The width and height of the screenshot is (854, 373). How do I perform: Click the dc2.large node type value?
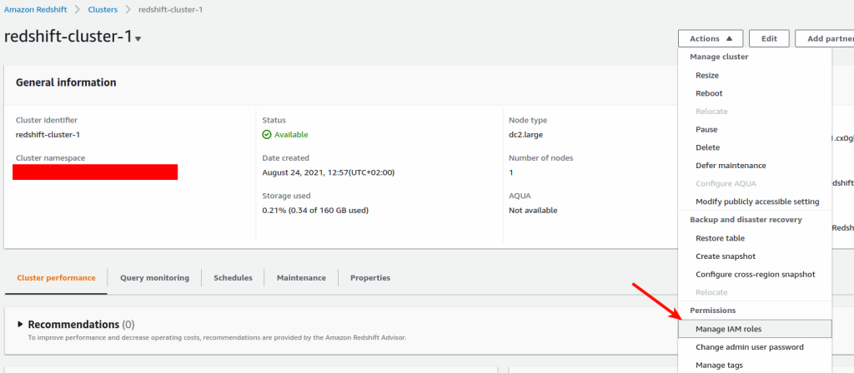coord(525,135)
